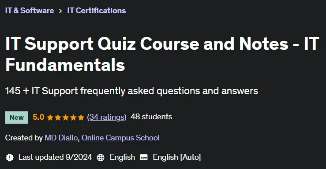Click the course title heading
The image size is (326, 169).
coord(162,54)
